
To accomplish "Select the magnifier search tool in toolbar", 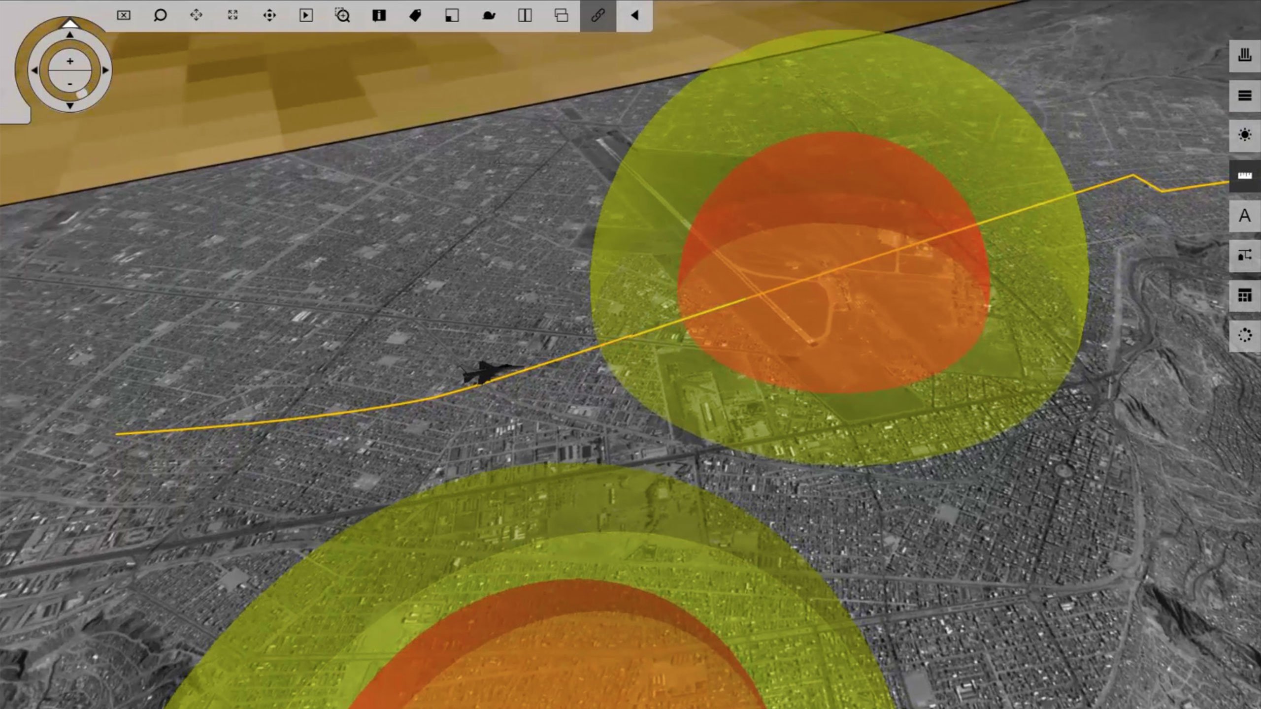I will click(160, 15).
